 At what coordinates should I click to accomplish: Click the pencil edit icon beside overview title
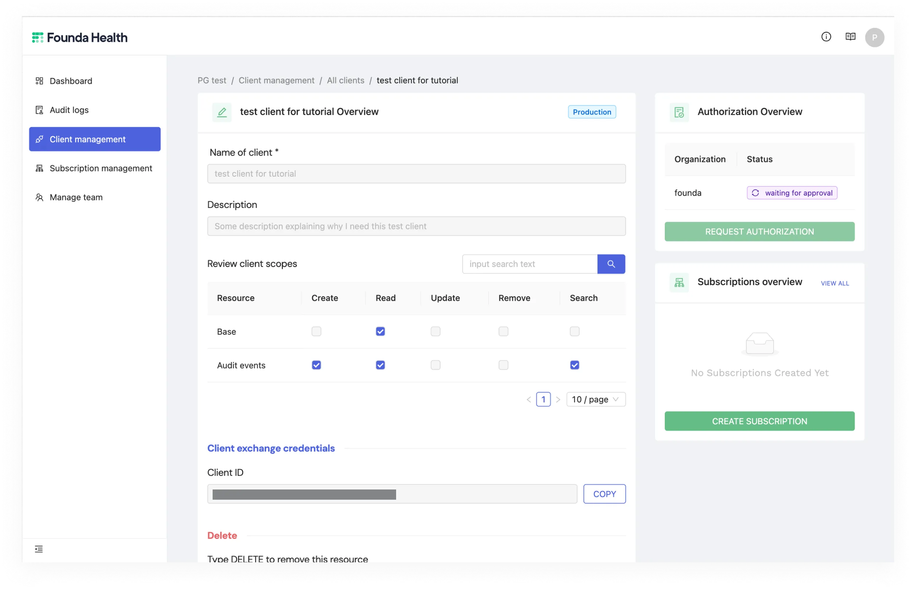point(222,112)
